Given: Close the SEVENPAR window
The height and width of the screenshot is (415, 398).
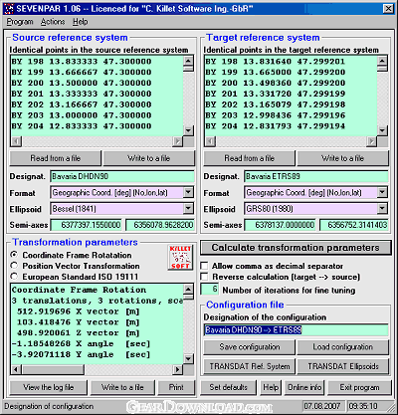Looking at the screenshot, I should 388,9.
